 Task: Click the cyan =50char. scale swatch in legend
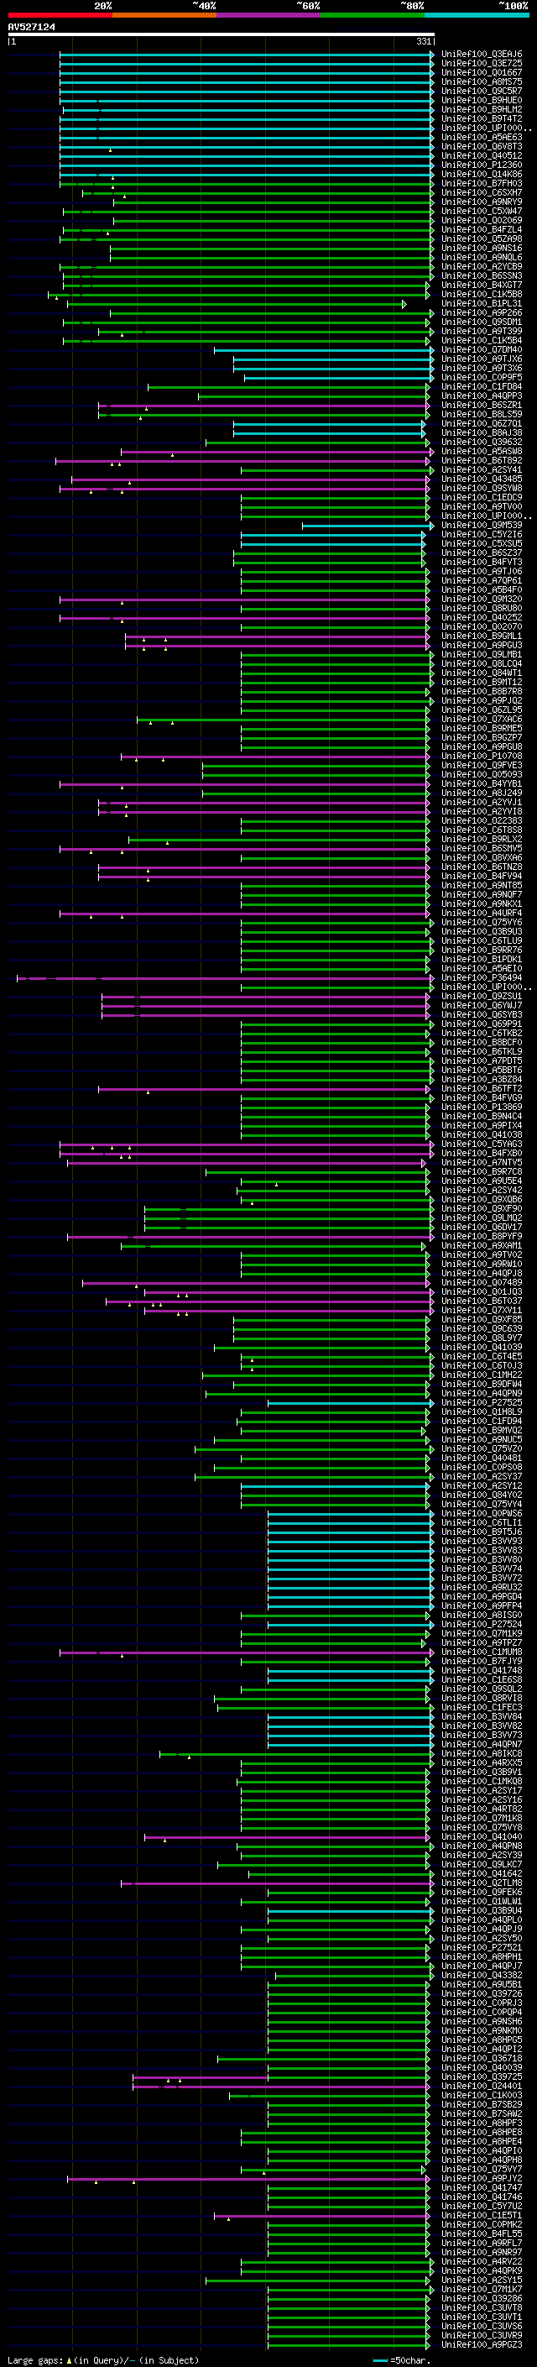(380, 2359)
